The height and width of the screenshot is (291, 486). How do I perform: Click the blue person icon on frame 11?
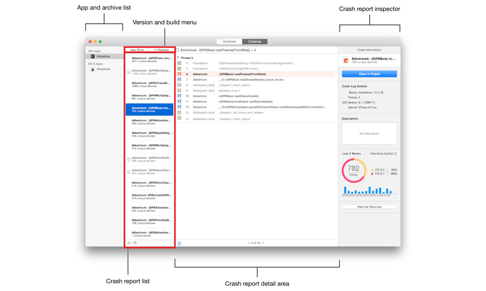click(x=179, y=102)
